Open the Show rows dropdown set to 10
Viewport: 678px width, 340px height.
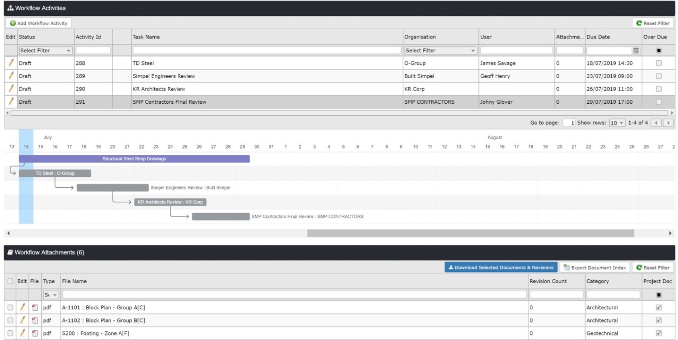(617, 122)
